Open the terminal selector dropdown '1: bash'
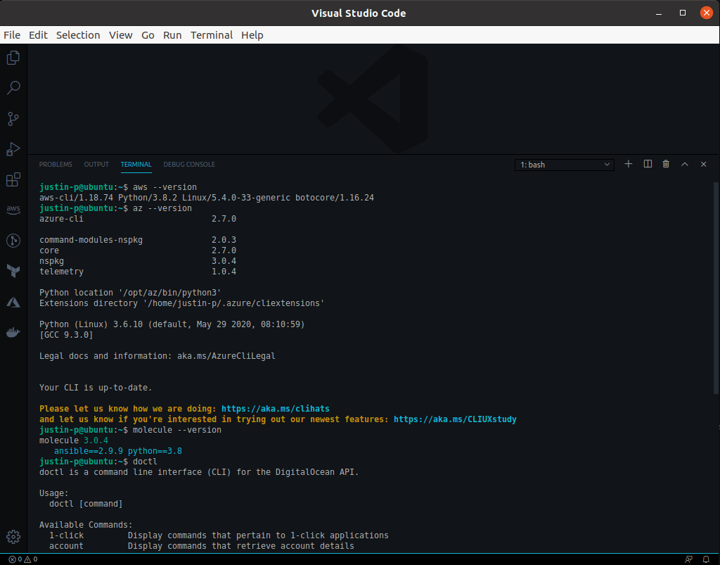The width and height of the screenshot is (720, 565). [565, 165]
